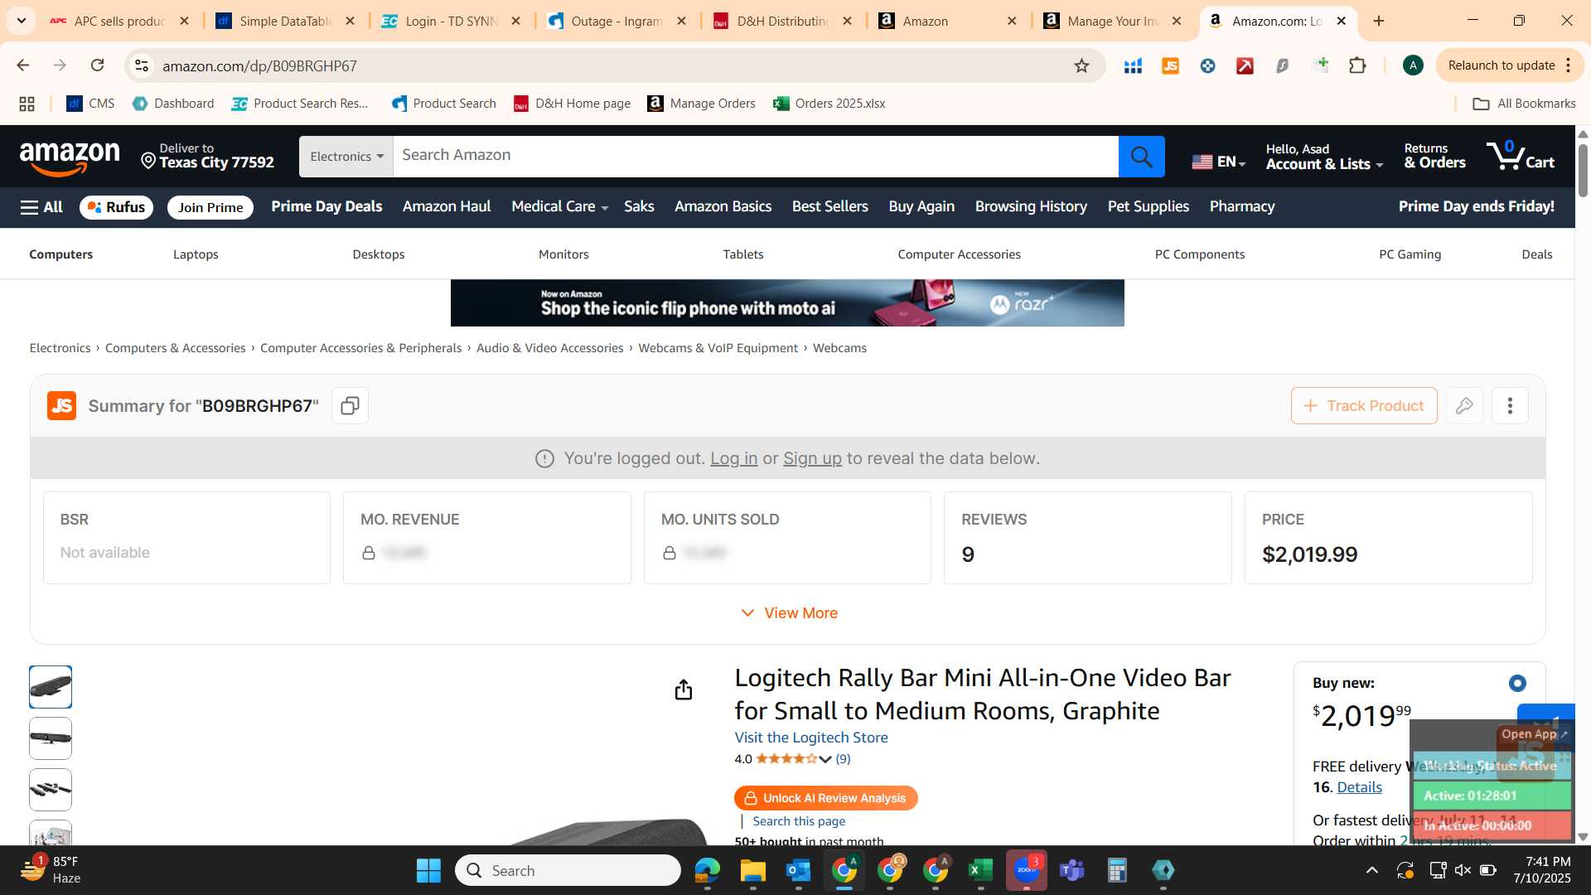Expand the Medical Care menu

click(x=559, y=206)
